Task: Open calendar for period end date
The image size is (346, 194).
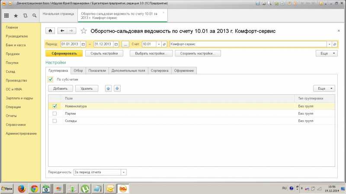Action: 116,44
